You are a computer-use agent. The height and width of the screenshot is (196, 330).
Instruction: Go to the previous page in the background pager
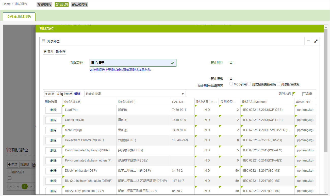tap(18, 187)
